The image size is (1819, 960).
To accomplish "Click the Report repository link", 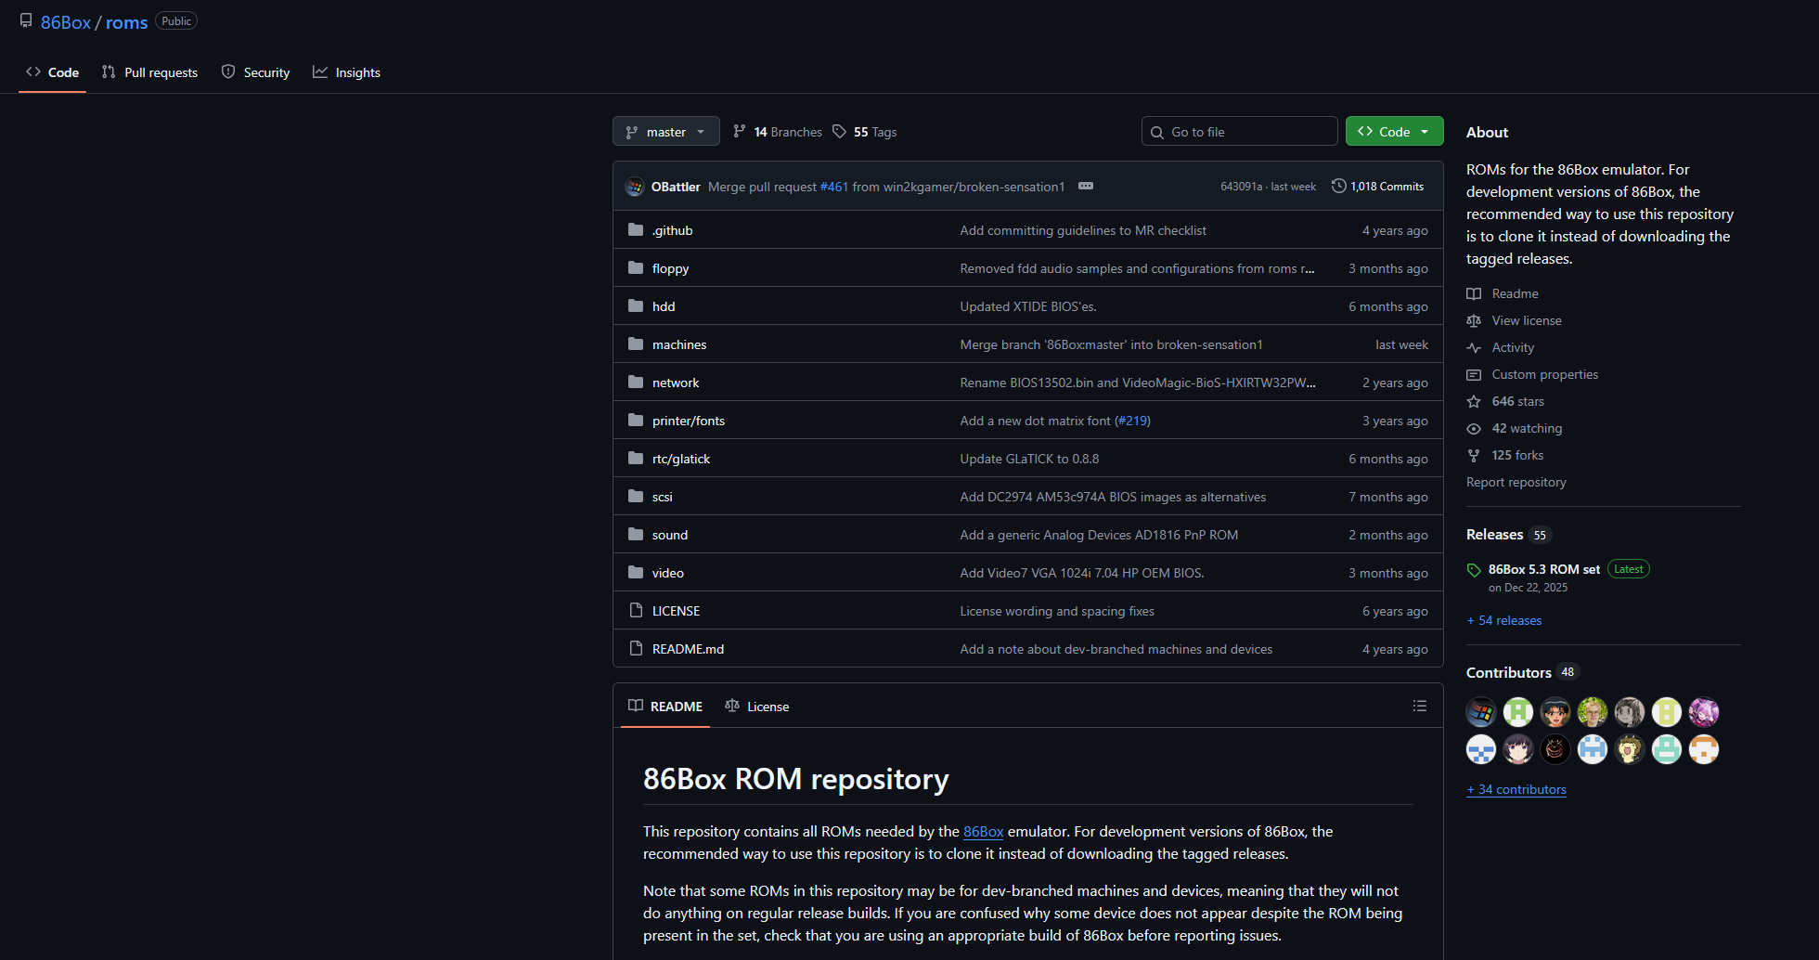I will click(x=1516, y=482).
